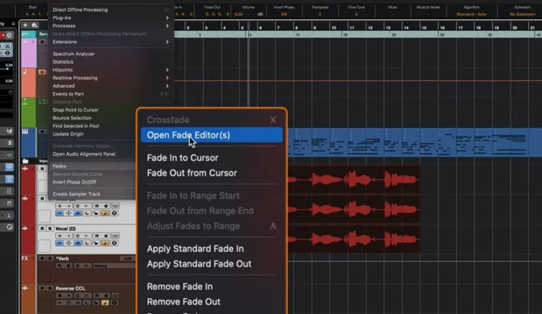This screenshot has height=314, width=542.
Task: Open the Algorithm 'Standard - Solo' dropdown
Action: 471,14
